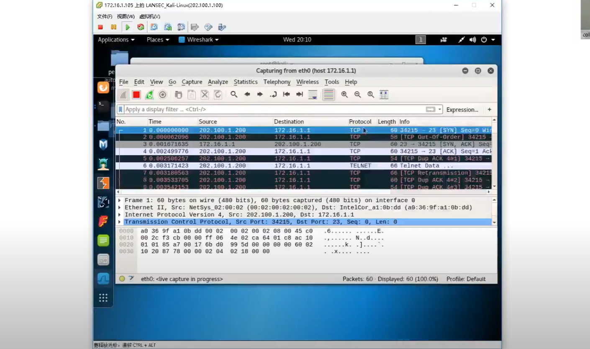The image size is (590, 349).
Task: Open Capture options gear icon
Action: click(x=163, y=95)
